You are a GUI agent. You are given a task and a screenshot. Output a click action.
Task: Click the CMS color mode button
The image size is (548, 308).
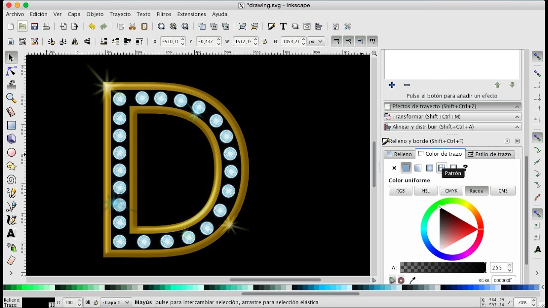(x=503, y=191)
